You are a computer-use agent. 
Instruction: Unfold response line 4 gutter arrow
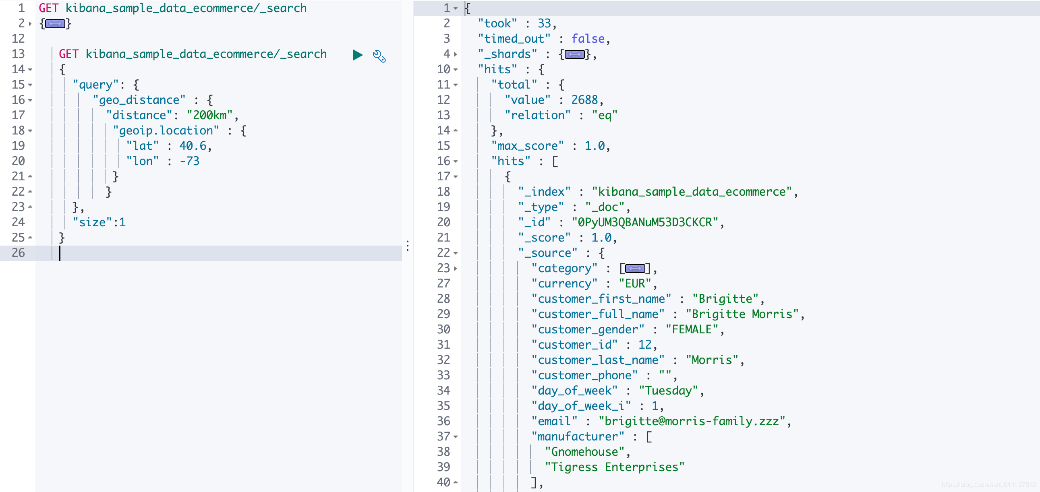(x=456, y=54)
